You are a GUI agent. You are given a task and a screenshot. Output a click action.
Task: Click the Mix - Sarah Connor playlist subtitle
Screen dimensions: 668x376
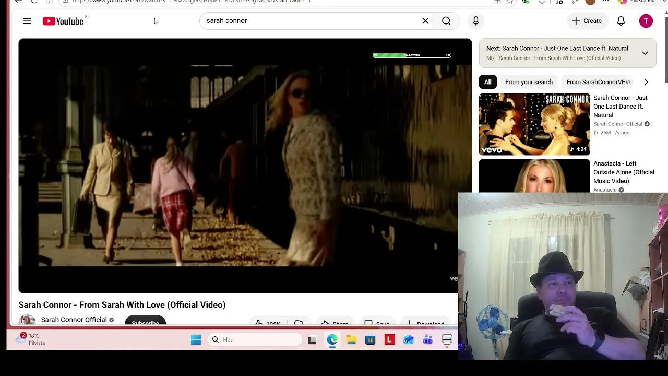click(x=553, y=58)
